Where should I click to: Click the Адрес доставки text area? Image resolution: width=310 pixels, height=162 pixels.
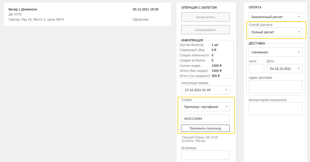point(275,87)
